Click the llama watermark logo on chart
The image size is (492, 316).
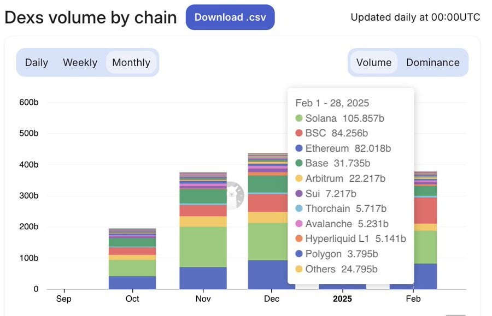coord(235,195)
